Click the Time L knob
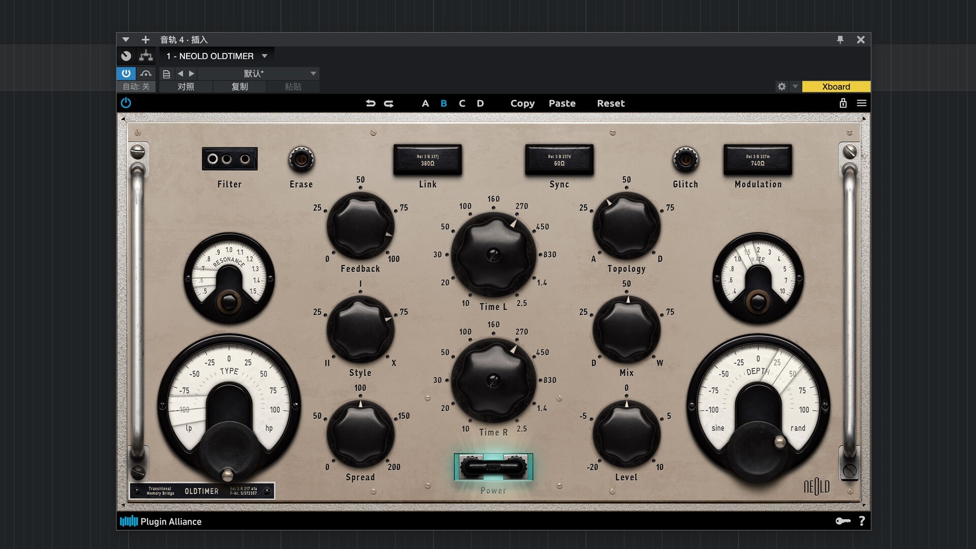976x549 pixels. coord(493,254)
